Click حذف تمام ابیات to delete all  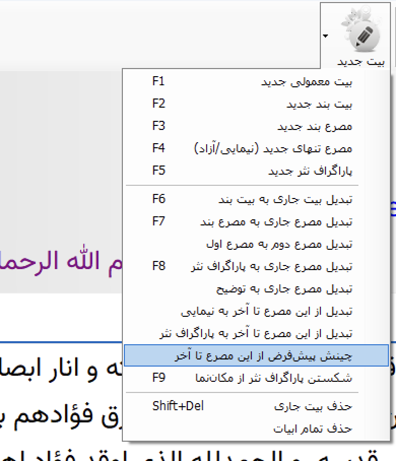312,429
